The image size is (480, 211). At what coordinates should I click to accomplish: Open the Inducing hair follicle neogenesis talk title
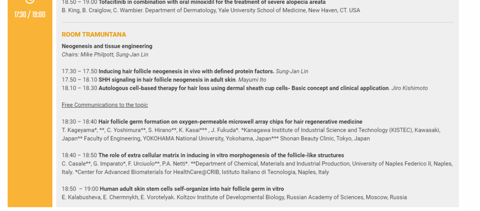coord(186,71)
